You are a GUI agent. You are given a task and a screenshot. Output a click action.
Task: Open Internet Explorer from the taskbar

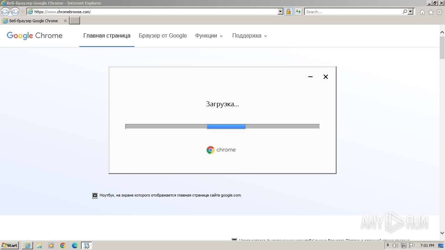pos(27,245)
